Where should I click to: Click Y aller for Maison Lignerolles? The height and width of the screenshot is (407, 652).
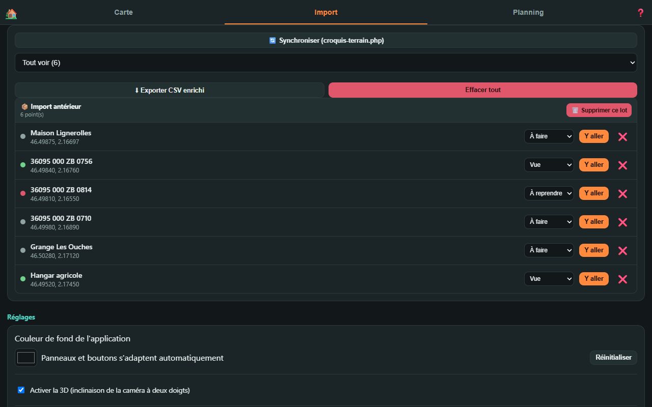pos(594,136)
